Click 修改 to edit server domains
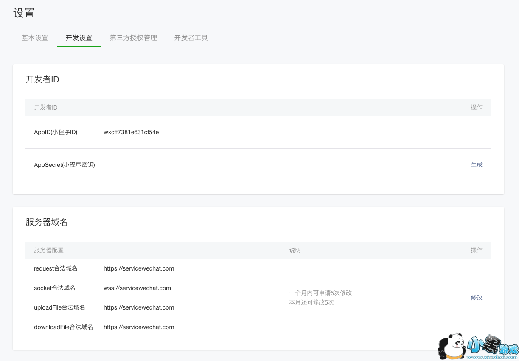Image resolution: width=519 pixels, height=361 pixels. coord(476,298)
